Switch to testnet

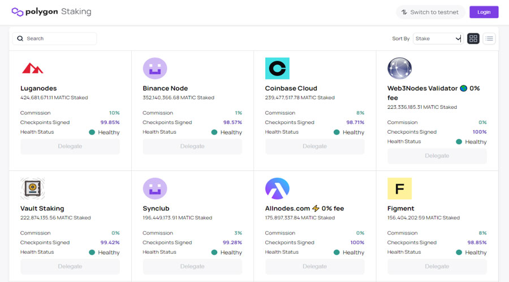[430, 12]
